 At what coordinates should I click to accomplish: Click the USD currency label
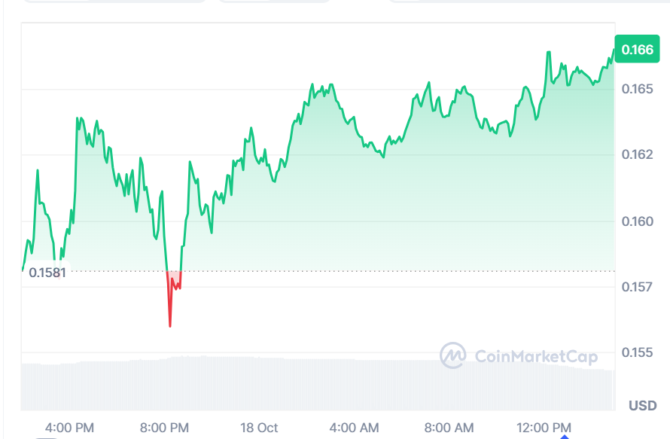point(642,406)
